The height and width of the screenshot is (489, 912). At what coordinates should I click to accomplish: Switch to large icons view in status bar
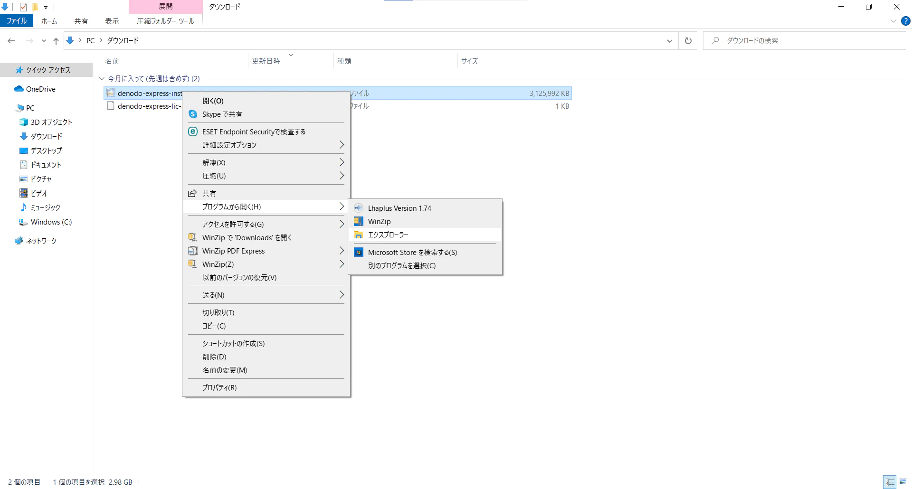point(902,482)
